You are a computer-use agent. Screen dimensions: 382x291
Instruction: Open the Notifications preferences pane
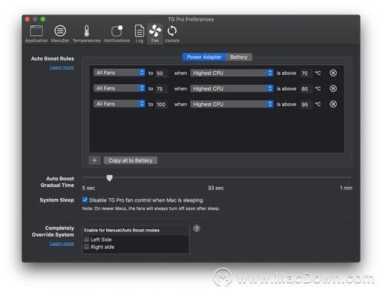click(x=117, y=34)
